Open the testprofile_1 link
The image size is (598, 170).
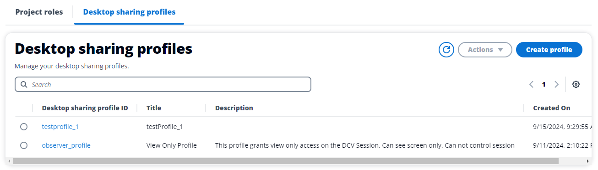point(60,127)
